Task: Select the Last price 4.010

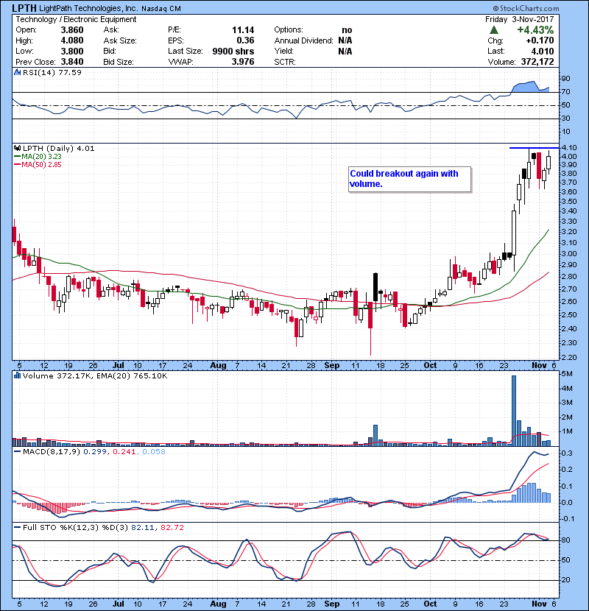Action: coord(542,51)
